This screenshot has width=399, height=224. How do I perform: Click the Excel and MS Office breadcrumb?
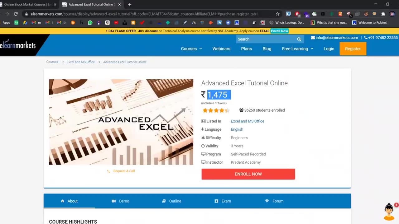click(x=80, y=62)
